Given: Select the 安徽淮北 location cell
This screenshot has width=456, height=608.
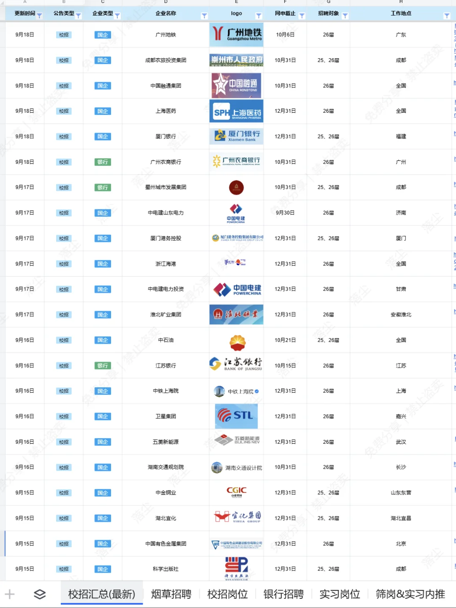Looking at the screenshot, I should click(x=401, y=315).
